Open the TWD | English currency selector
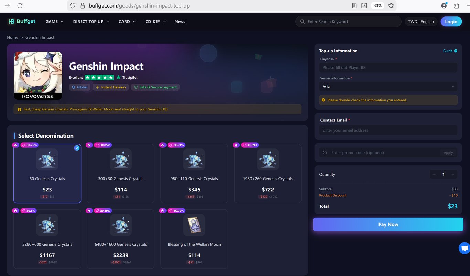 pos(421,22)
